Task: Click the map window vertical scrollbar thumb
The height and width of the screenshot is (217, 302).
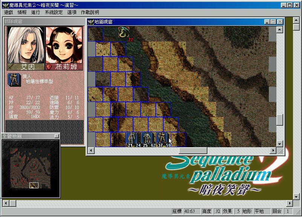Action: (280, 120)
